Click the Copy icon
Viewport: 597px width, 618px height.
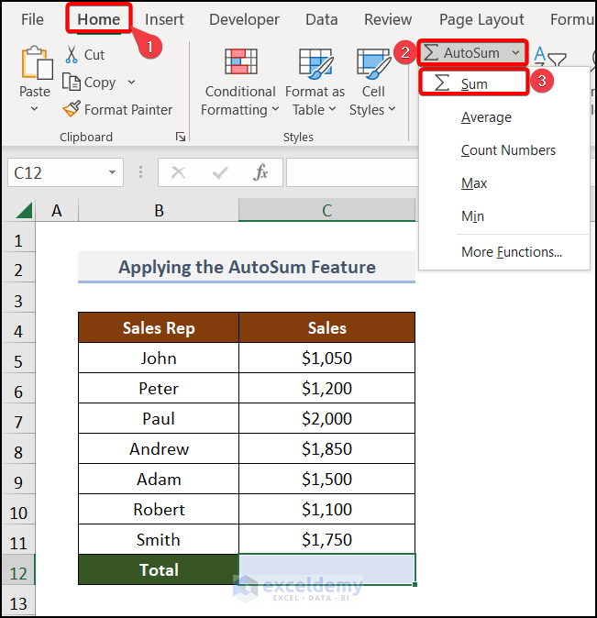(72, 83)
